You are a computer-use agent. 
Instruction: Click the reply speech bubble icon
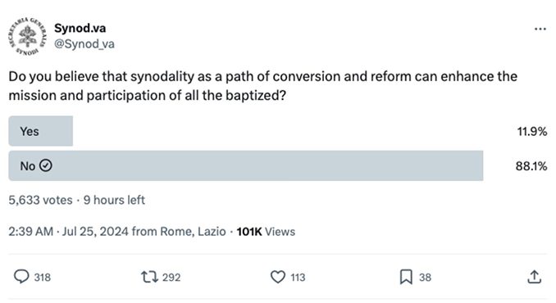click(21, 277)
